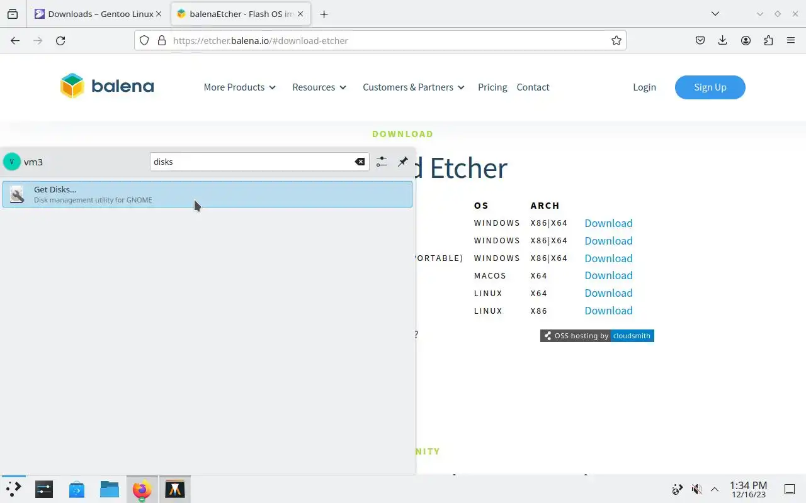Download the first Windows X86|X64 build
806x503 pixels.
pyautogui.click(x=608, y=223)
